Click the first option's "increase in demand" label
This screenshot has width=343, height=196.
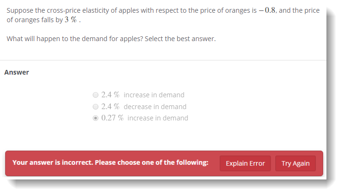[x=154, y=95]
